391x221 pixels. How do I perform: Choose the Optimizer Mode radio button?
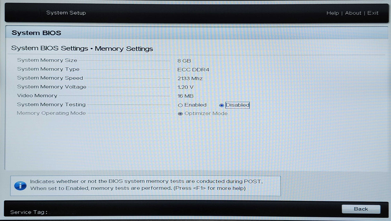(180, 114)
